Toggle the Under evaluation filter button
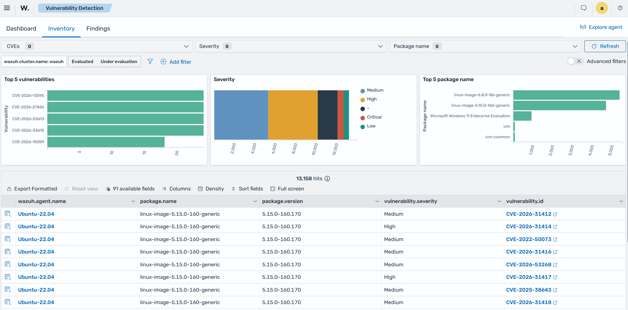The height and width of the screenshot is (310, 628). pos(119,61)
